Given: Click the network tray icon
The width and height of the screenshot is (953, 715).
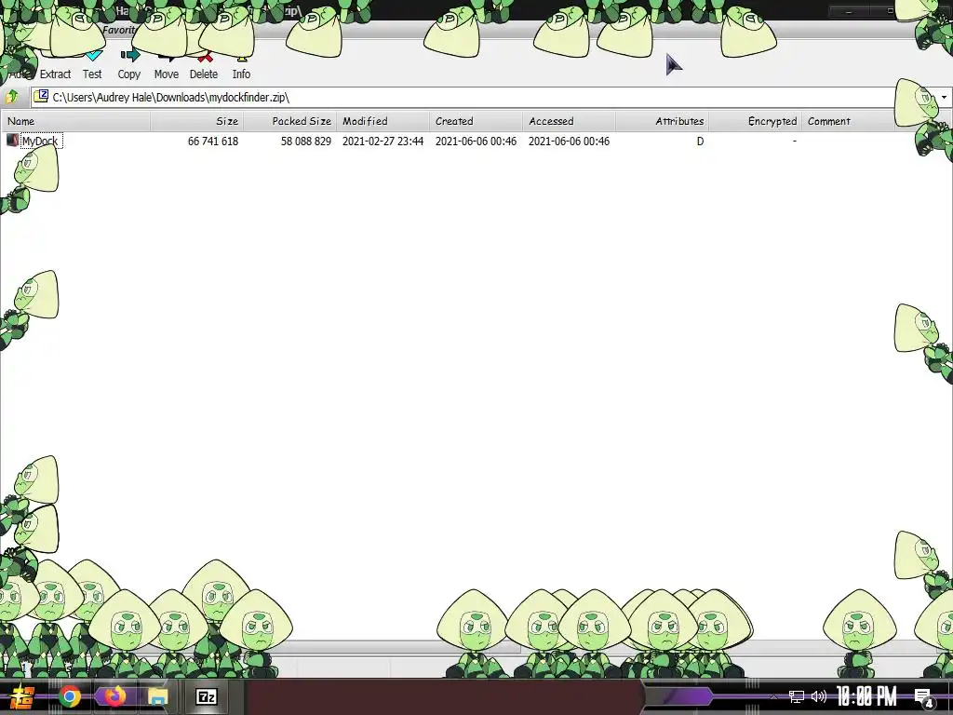Looking at the screenshot, I should [x=797, y=696].
